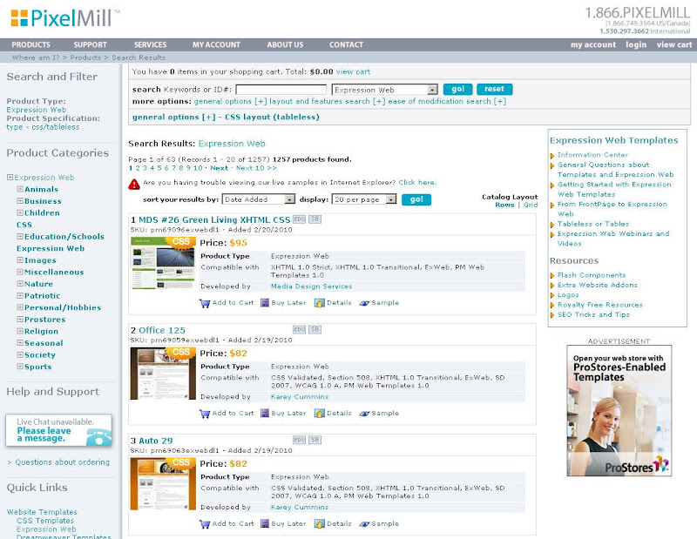Screen dimensions: 697x539
Task: Click Buy Later icon for Auto 29
Action: (265, 524)
